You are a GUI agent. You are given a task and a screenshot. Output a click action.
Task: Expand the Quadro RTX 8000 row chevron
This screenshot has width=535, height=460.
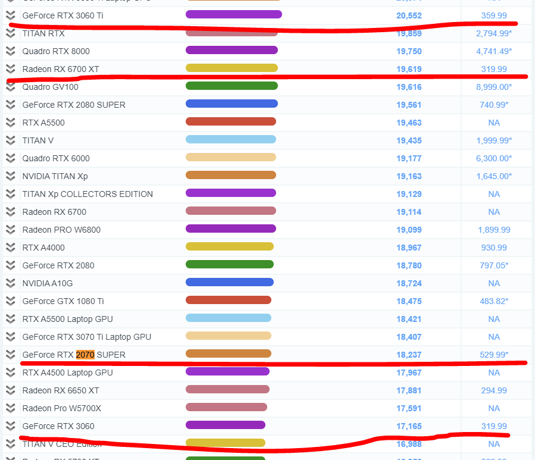tap(11, 51)
